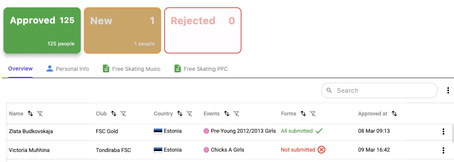454x162 pixels.
Task: Open the table options menu beside Search
Action: coord(448,90)
